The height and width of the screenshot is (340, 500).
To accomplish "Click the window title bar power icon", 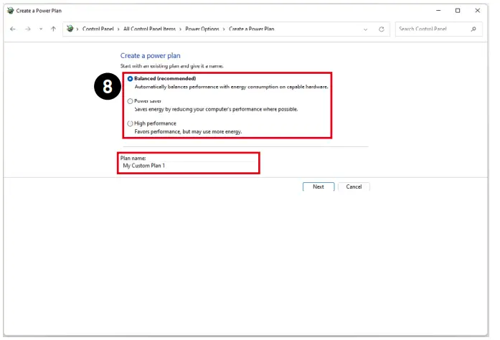I will (9, 11).
